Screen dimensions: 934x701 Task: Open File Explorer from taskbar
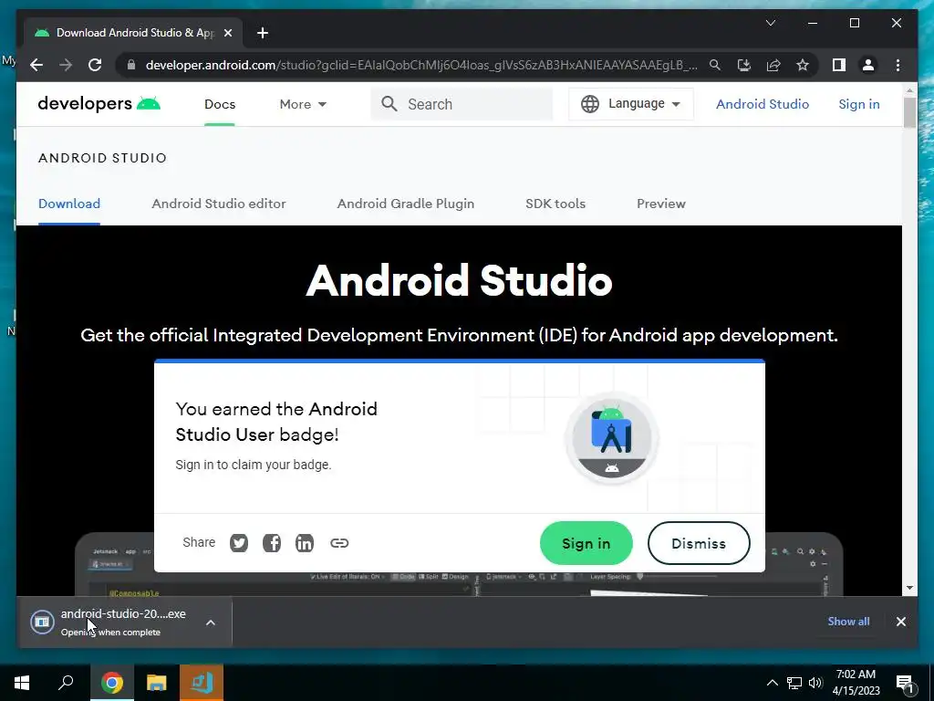[157, 683]
